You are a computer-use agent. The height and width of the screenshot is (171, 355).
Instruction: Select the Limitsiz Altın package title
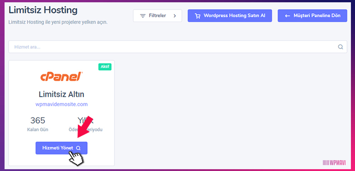click(x=62, y=94)
